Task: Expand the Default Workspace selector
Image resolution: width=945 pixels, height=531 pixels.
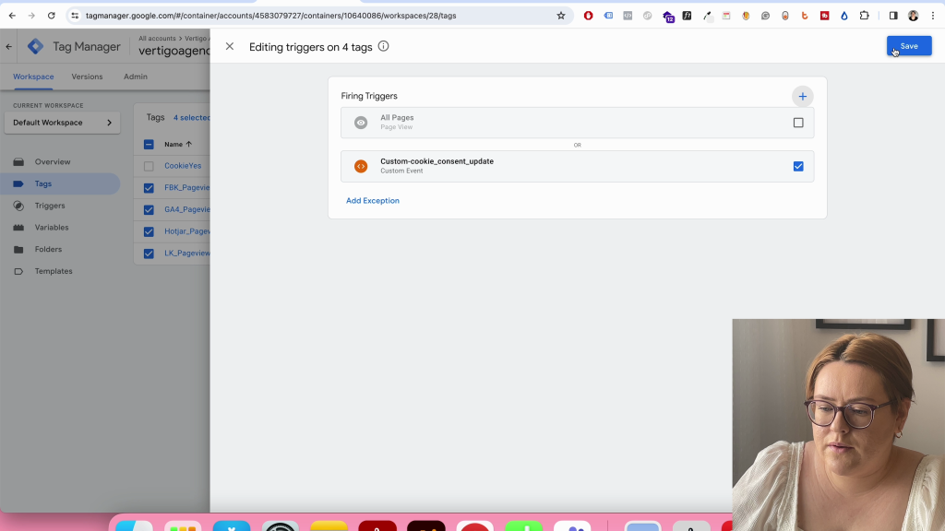Action: pyautogui.click(x=62, y=123)
